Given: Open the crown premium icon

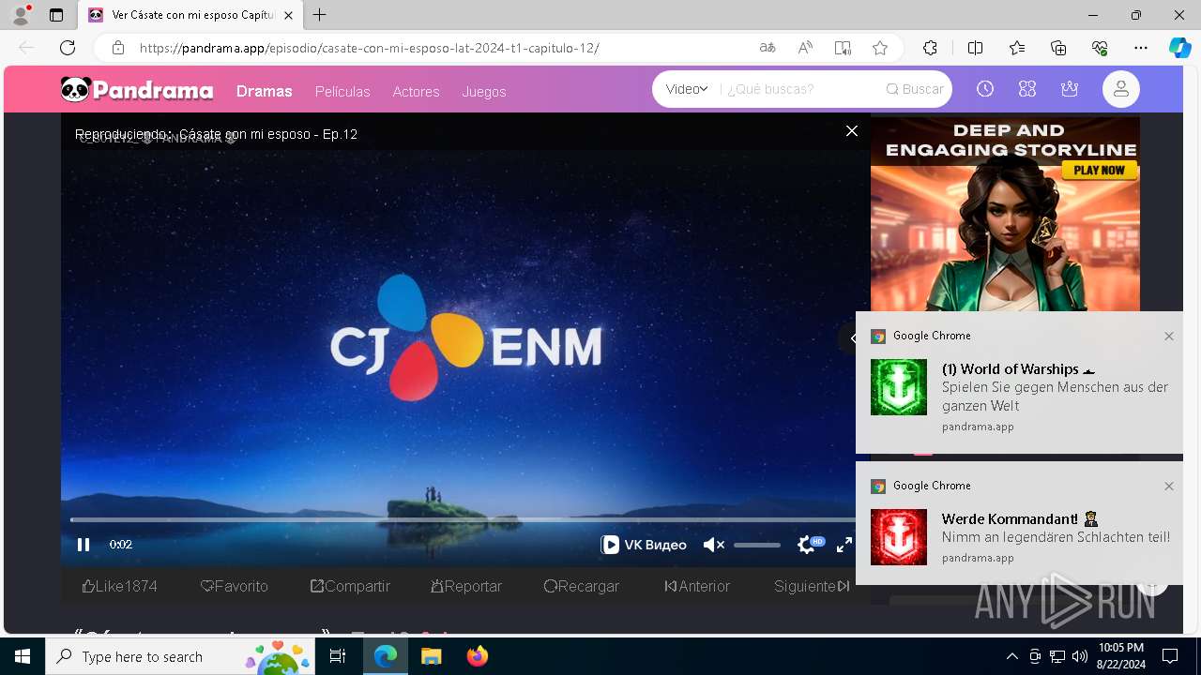Looking at the screenshot, I should [x=1070, y=89].
